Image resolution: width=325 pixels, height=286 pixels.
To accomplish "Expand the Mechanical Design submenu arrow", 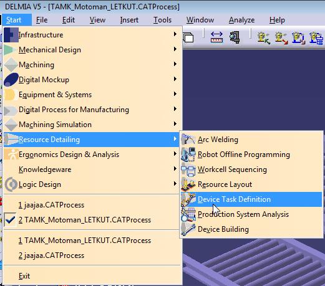I will point(175,49).
